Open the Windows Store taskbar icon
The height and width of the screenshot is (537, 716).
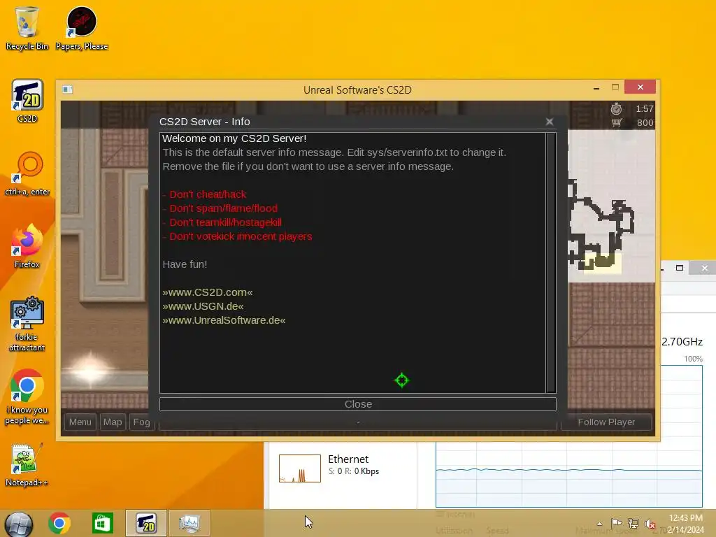102,523
